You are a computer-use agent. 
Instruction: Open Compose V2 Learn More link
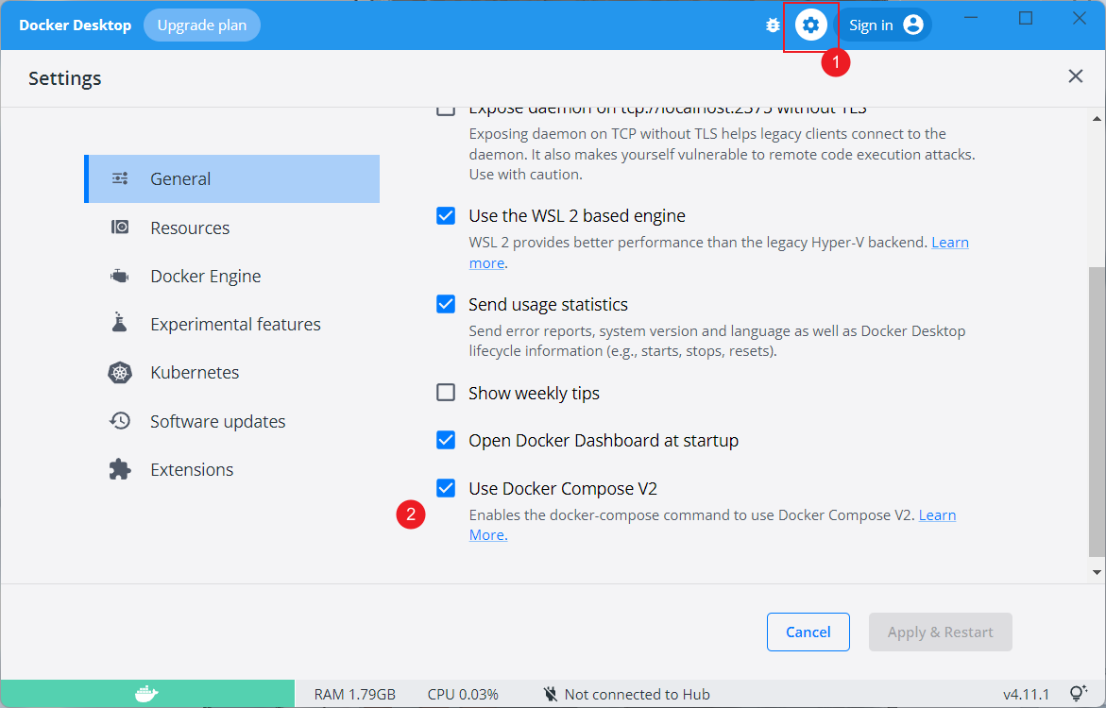tap(938, 515)
